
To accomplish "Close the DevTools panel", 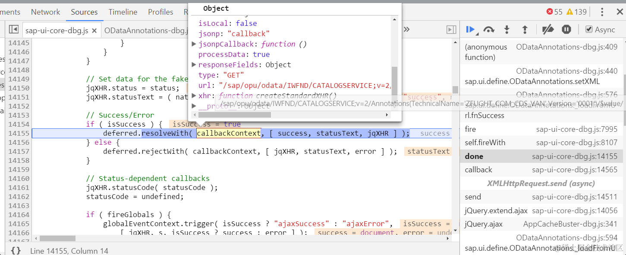I will point(619,12).
